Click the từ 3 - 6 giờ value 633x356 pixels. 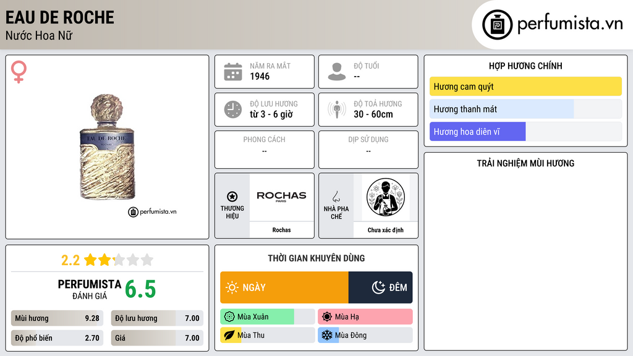pos(271,114)
